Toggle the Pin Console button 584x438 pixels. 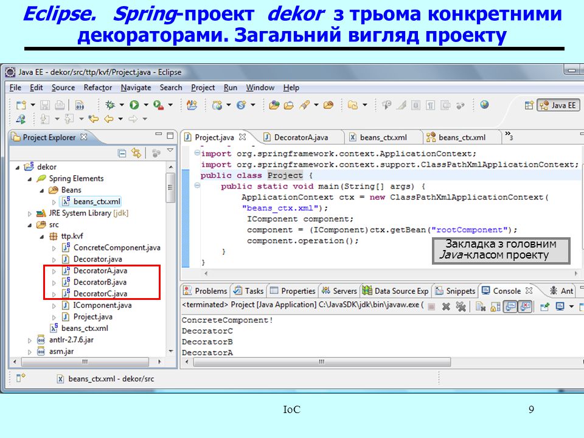coord(545,307)
